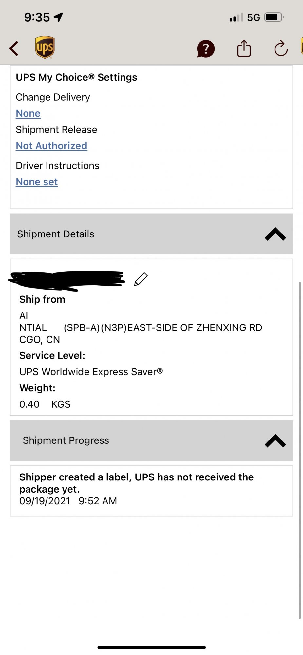Tap the share icon in the top bar
The height and width of the screenshot is (655, 303).
[244, 48]
